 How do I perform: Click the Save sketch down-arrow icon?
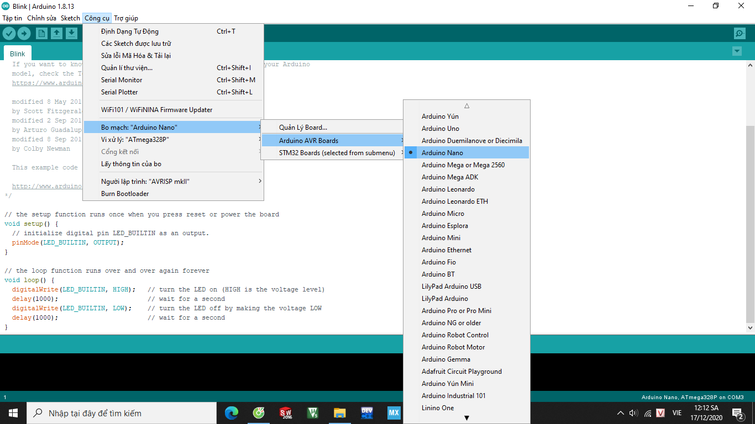[x=71, y=34]
